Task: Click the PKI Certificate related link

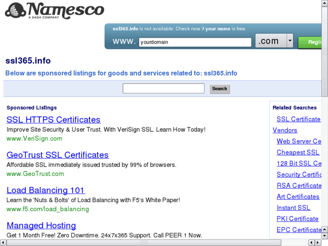Action: tap(297, 219)
